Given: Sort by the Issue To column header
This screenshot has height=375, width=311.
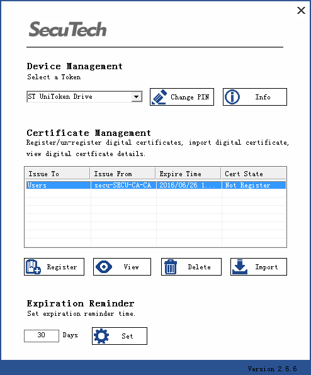Looking at the screenshot, I should coord(58,174).
